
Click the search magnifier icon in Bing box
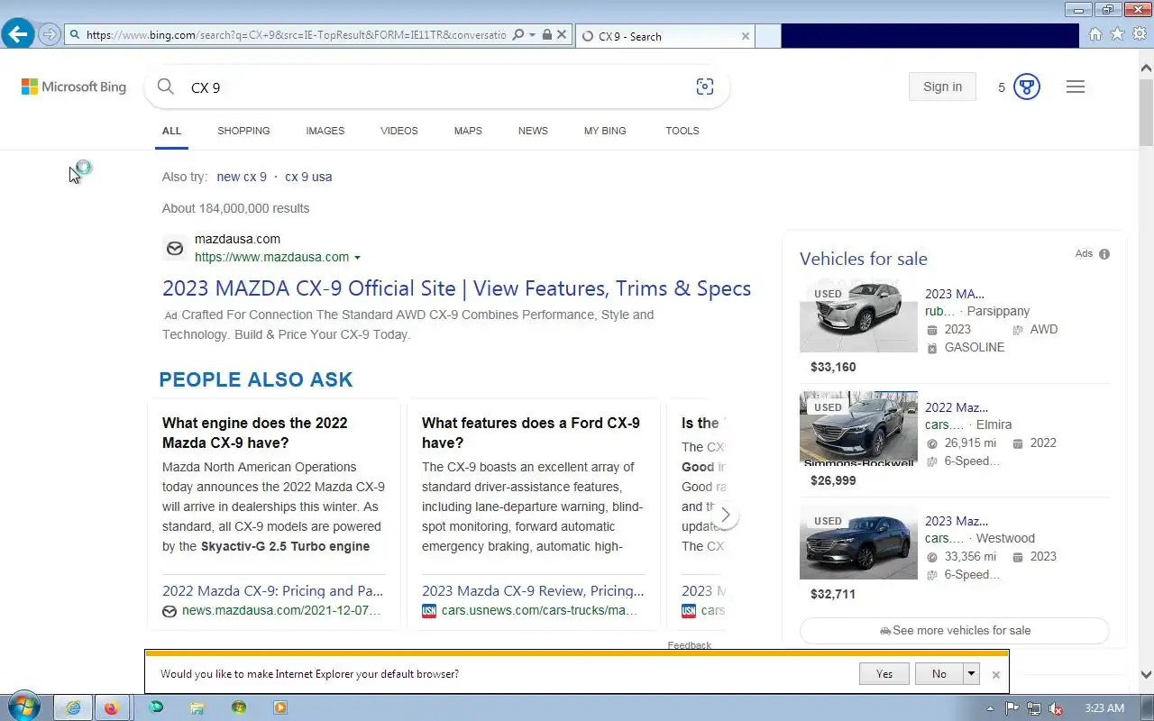pos(165,87)
